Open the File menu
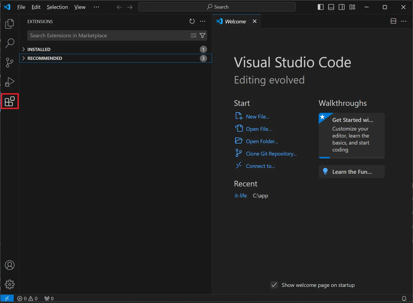 21,7
